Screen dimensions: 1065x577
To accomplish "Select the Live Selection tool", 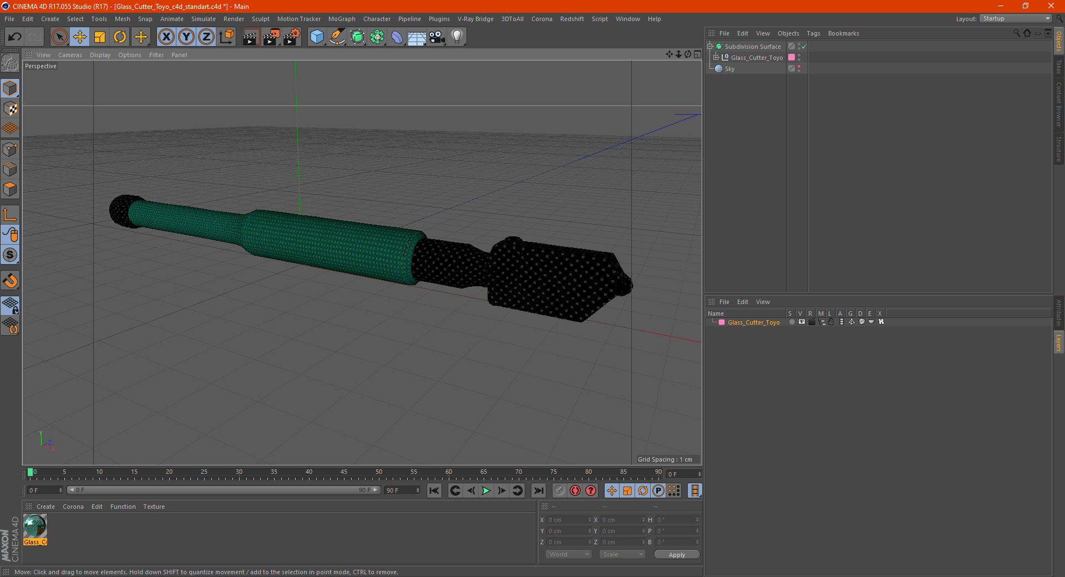I will (x=59, y=37).
